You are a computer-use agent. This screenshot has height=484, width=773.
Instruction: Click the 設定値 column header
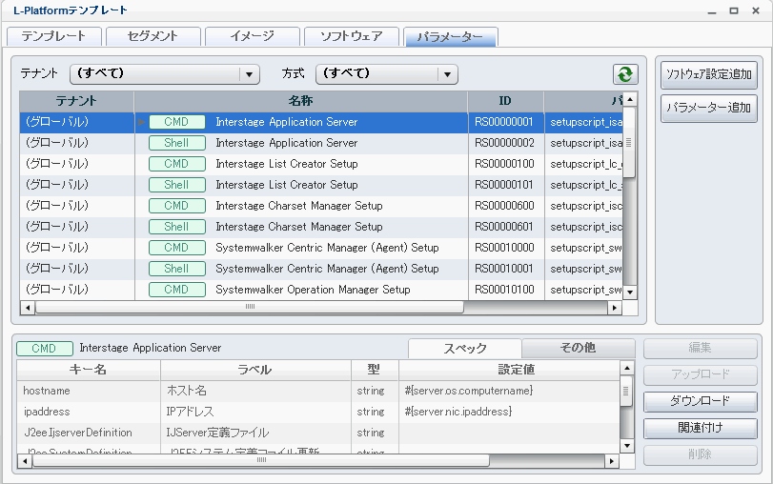pyautogui.click(x=510, y=370)
